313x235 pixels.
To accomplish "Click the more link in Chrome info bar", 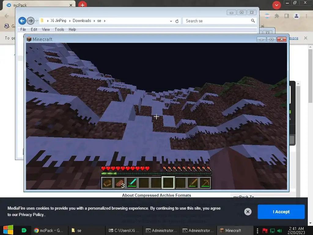I will [x=294, y=38].
